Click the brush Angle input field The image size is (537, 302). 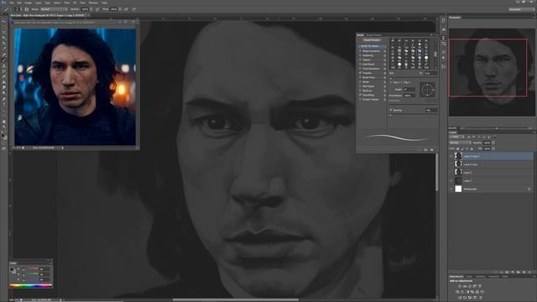tap(409, 90)
